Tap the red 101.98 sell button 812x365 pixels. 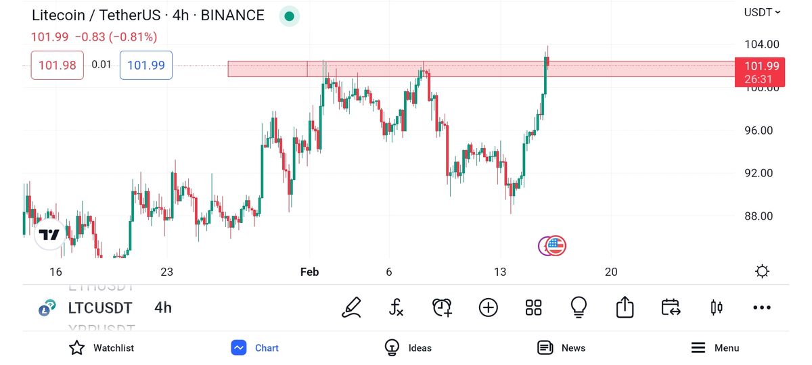click(58, 65)
